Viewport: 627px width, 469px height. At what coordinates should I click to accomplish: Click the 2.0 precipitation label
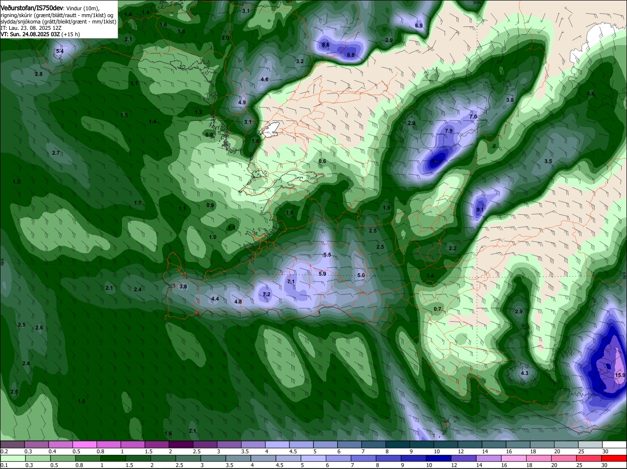[225, 38]
